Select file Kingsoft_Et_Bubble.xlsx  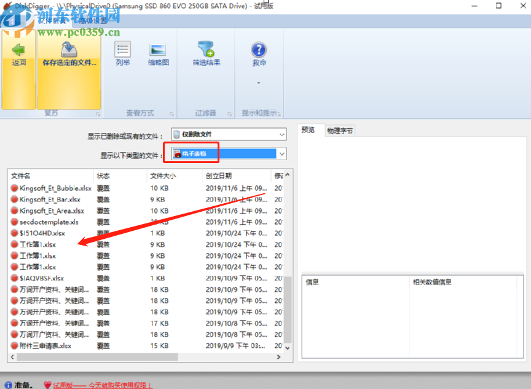(55, 188)
